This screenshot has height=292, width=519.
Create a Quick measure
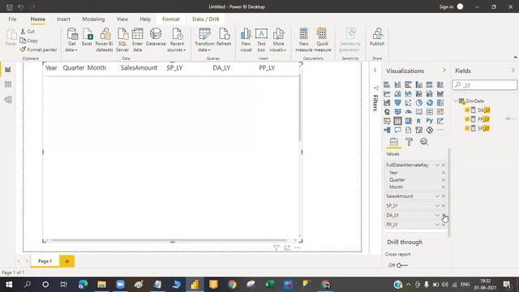point(322,40)
